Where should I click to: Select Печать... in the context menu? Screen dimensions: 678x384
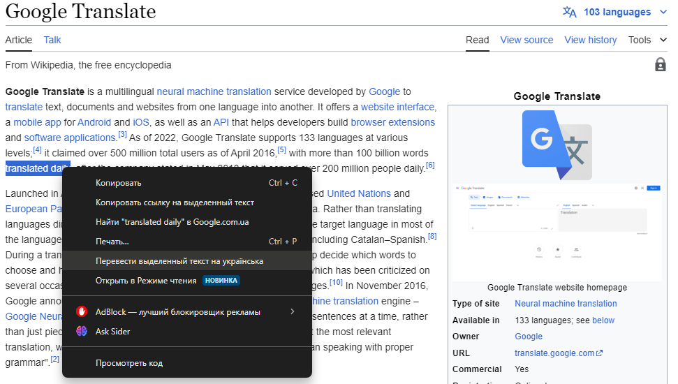point(187,242)
